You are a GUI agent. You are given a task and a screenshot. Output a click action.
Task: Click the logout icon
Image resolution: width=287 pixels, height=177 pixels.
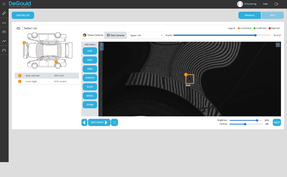click(276, 4)
